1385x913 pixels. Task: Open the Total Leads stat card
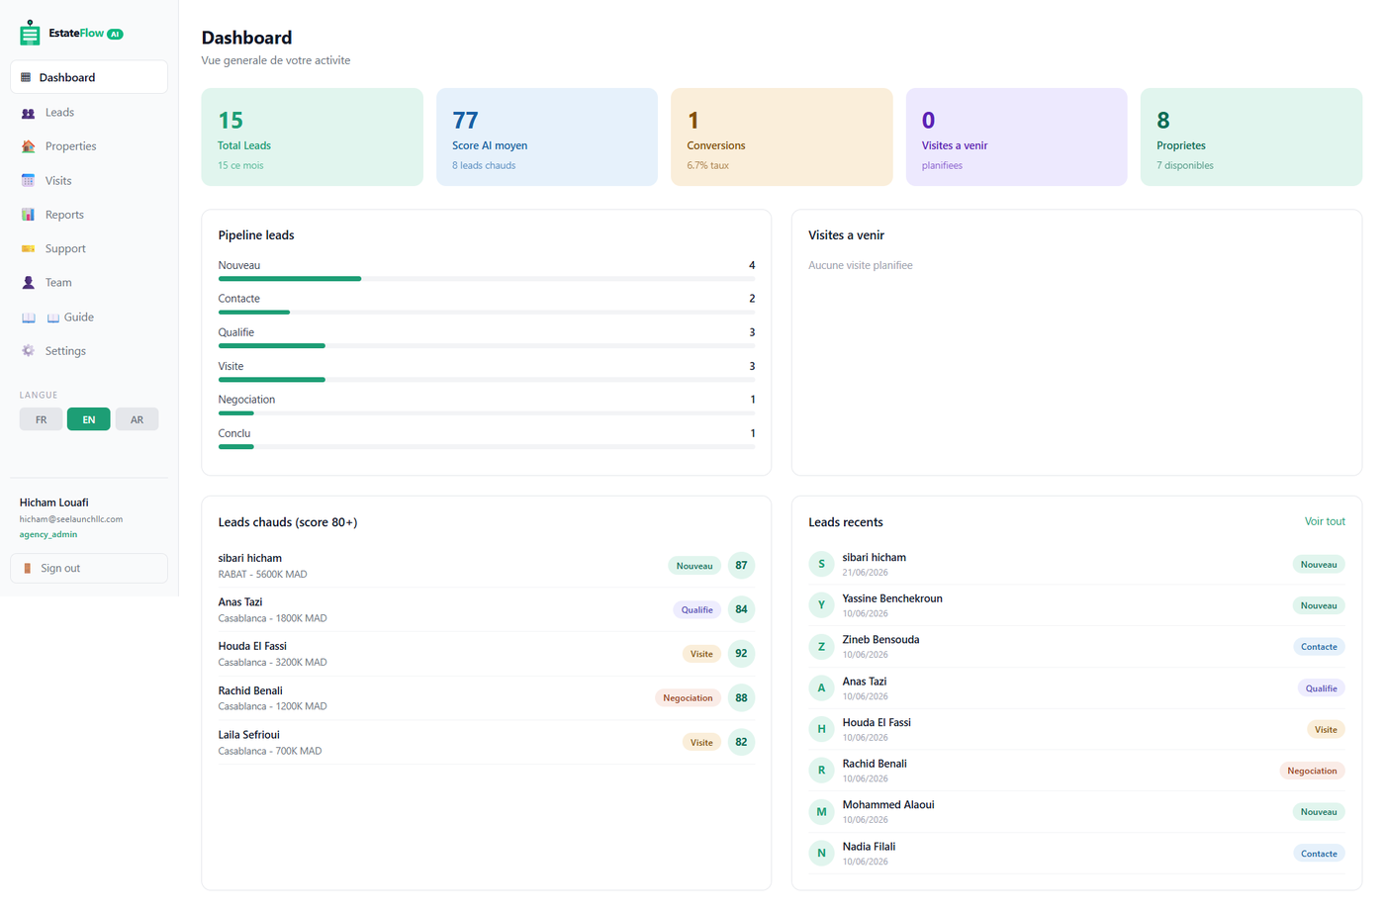[x=312, y=137]
